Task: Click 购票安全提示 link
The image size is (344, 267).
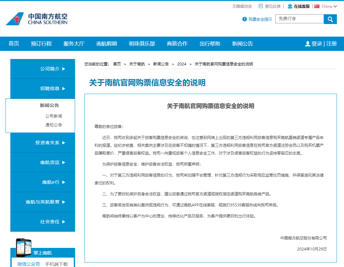Action: [260, 19]
